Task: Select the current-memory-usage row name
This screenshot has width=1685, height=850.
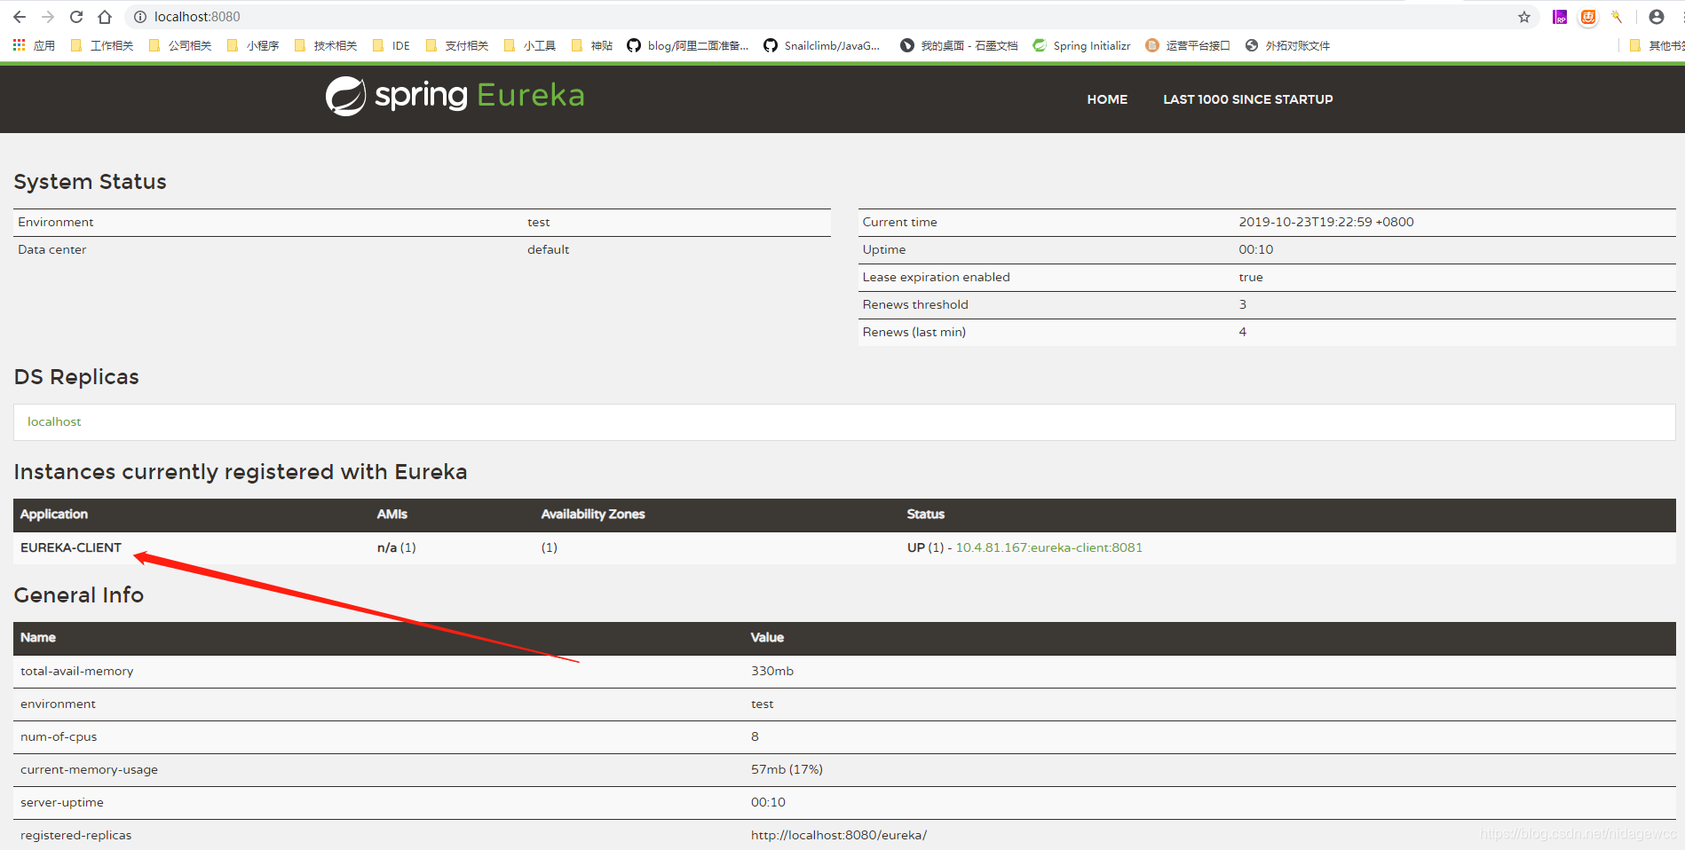Action: (x=89, y=769)
